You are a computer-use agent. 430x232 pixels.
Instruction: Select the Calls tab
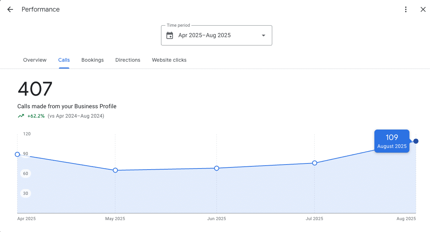tap(64, 60)
